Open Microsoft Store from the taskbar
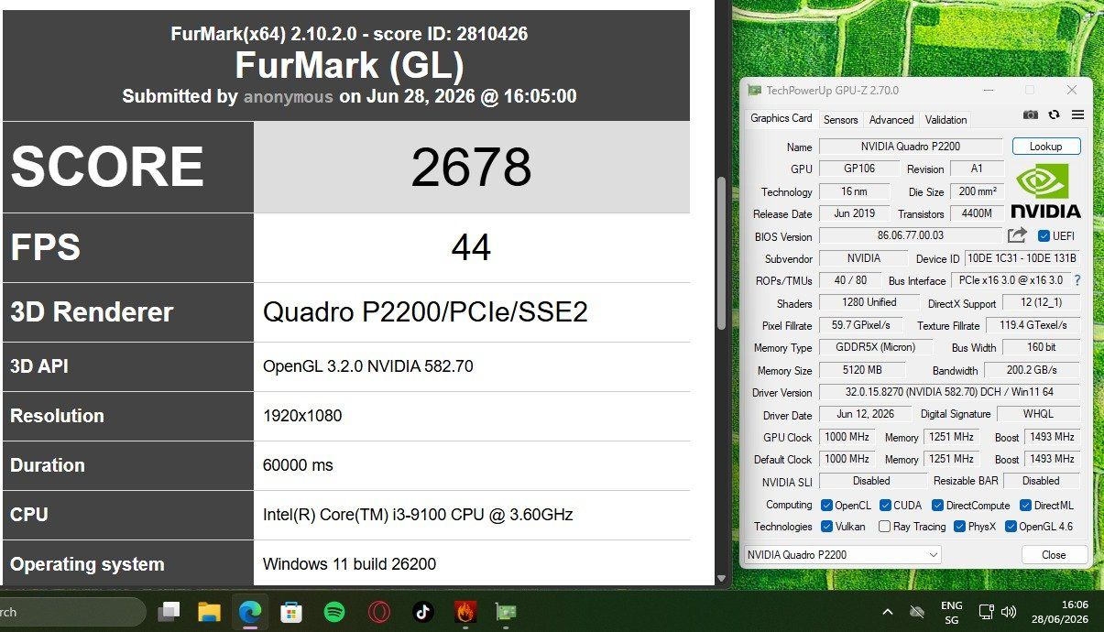Viewport: 1104px width, 632px height. pyautogui.click(x=291, y=611)
